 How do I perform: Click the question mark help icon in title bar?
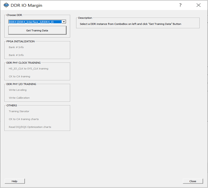tap(180, 5)
